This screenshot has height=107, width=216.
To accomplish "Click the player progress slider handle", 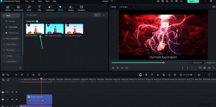I will [x=164, y=63].
